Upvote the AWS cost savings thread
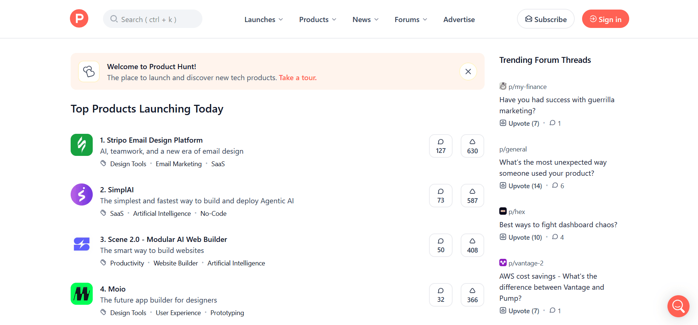 519,311
